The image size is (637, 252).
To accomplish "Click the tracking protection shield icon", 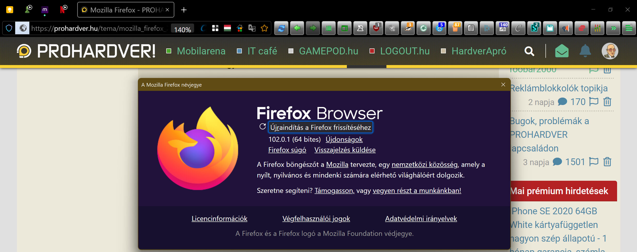I will pyautogui.click(x=9, y=28).
